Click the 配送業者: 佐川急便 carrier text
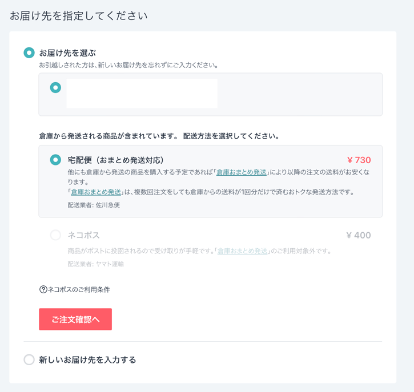The image size is (414, 392). (94, 205)
